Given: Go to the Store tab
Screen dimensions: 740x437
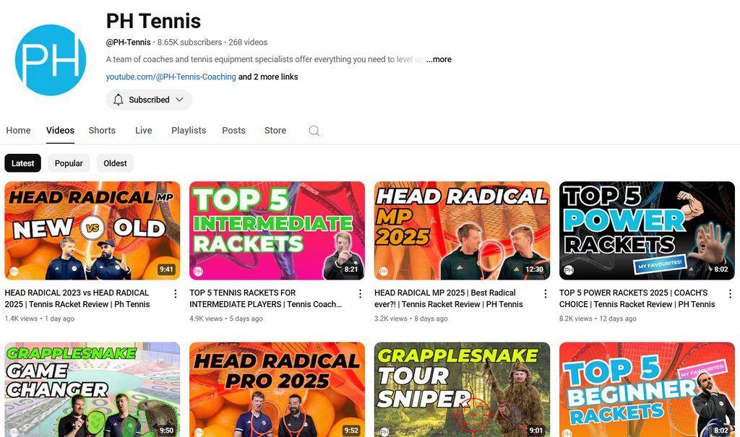Looking at the screenshot, I should coord(275,130).
